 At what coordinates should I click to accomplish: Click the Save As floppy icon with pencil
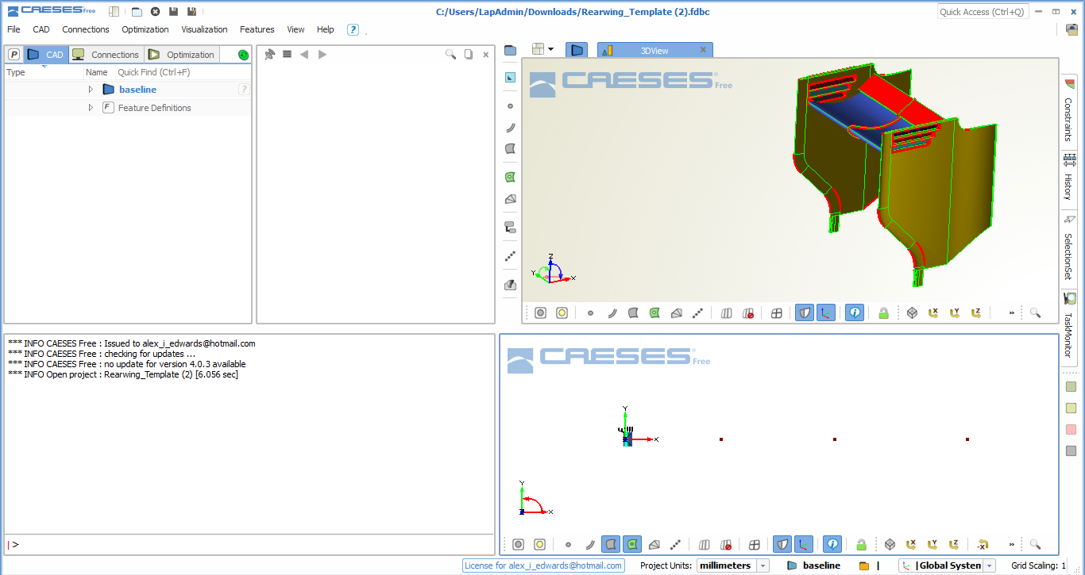click(x=191, y=12)
